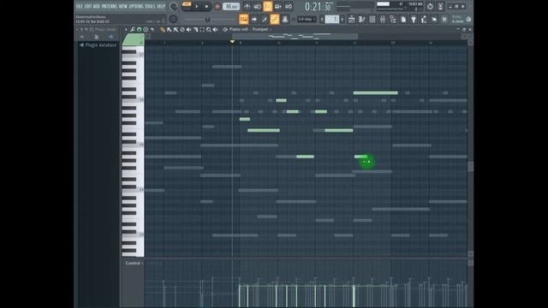Open the Playlist window
This screenshot has width=548, height=308.
(352, 19)
